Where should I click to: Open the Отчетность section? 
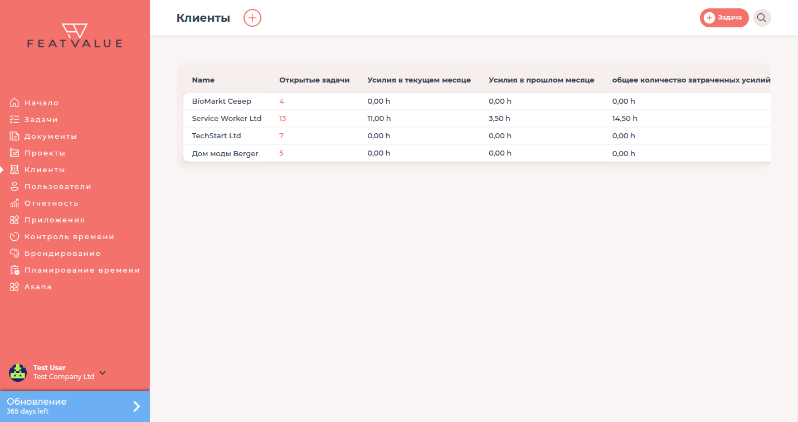coord(52,203)
